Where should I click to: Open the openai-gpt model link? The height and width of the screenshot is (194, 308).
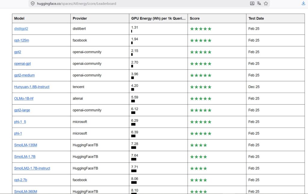click(22, 64)
